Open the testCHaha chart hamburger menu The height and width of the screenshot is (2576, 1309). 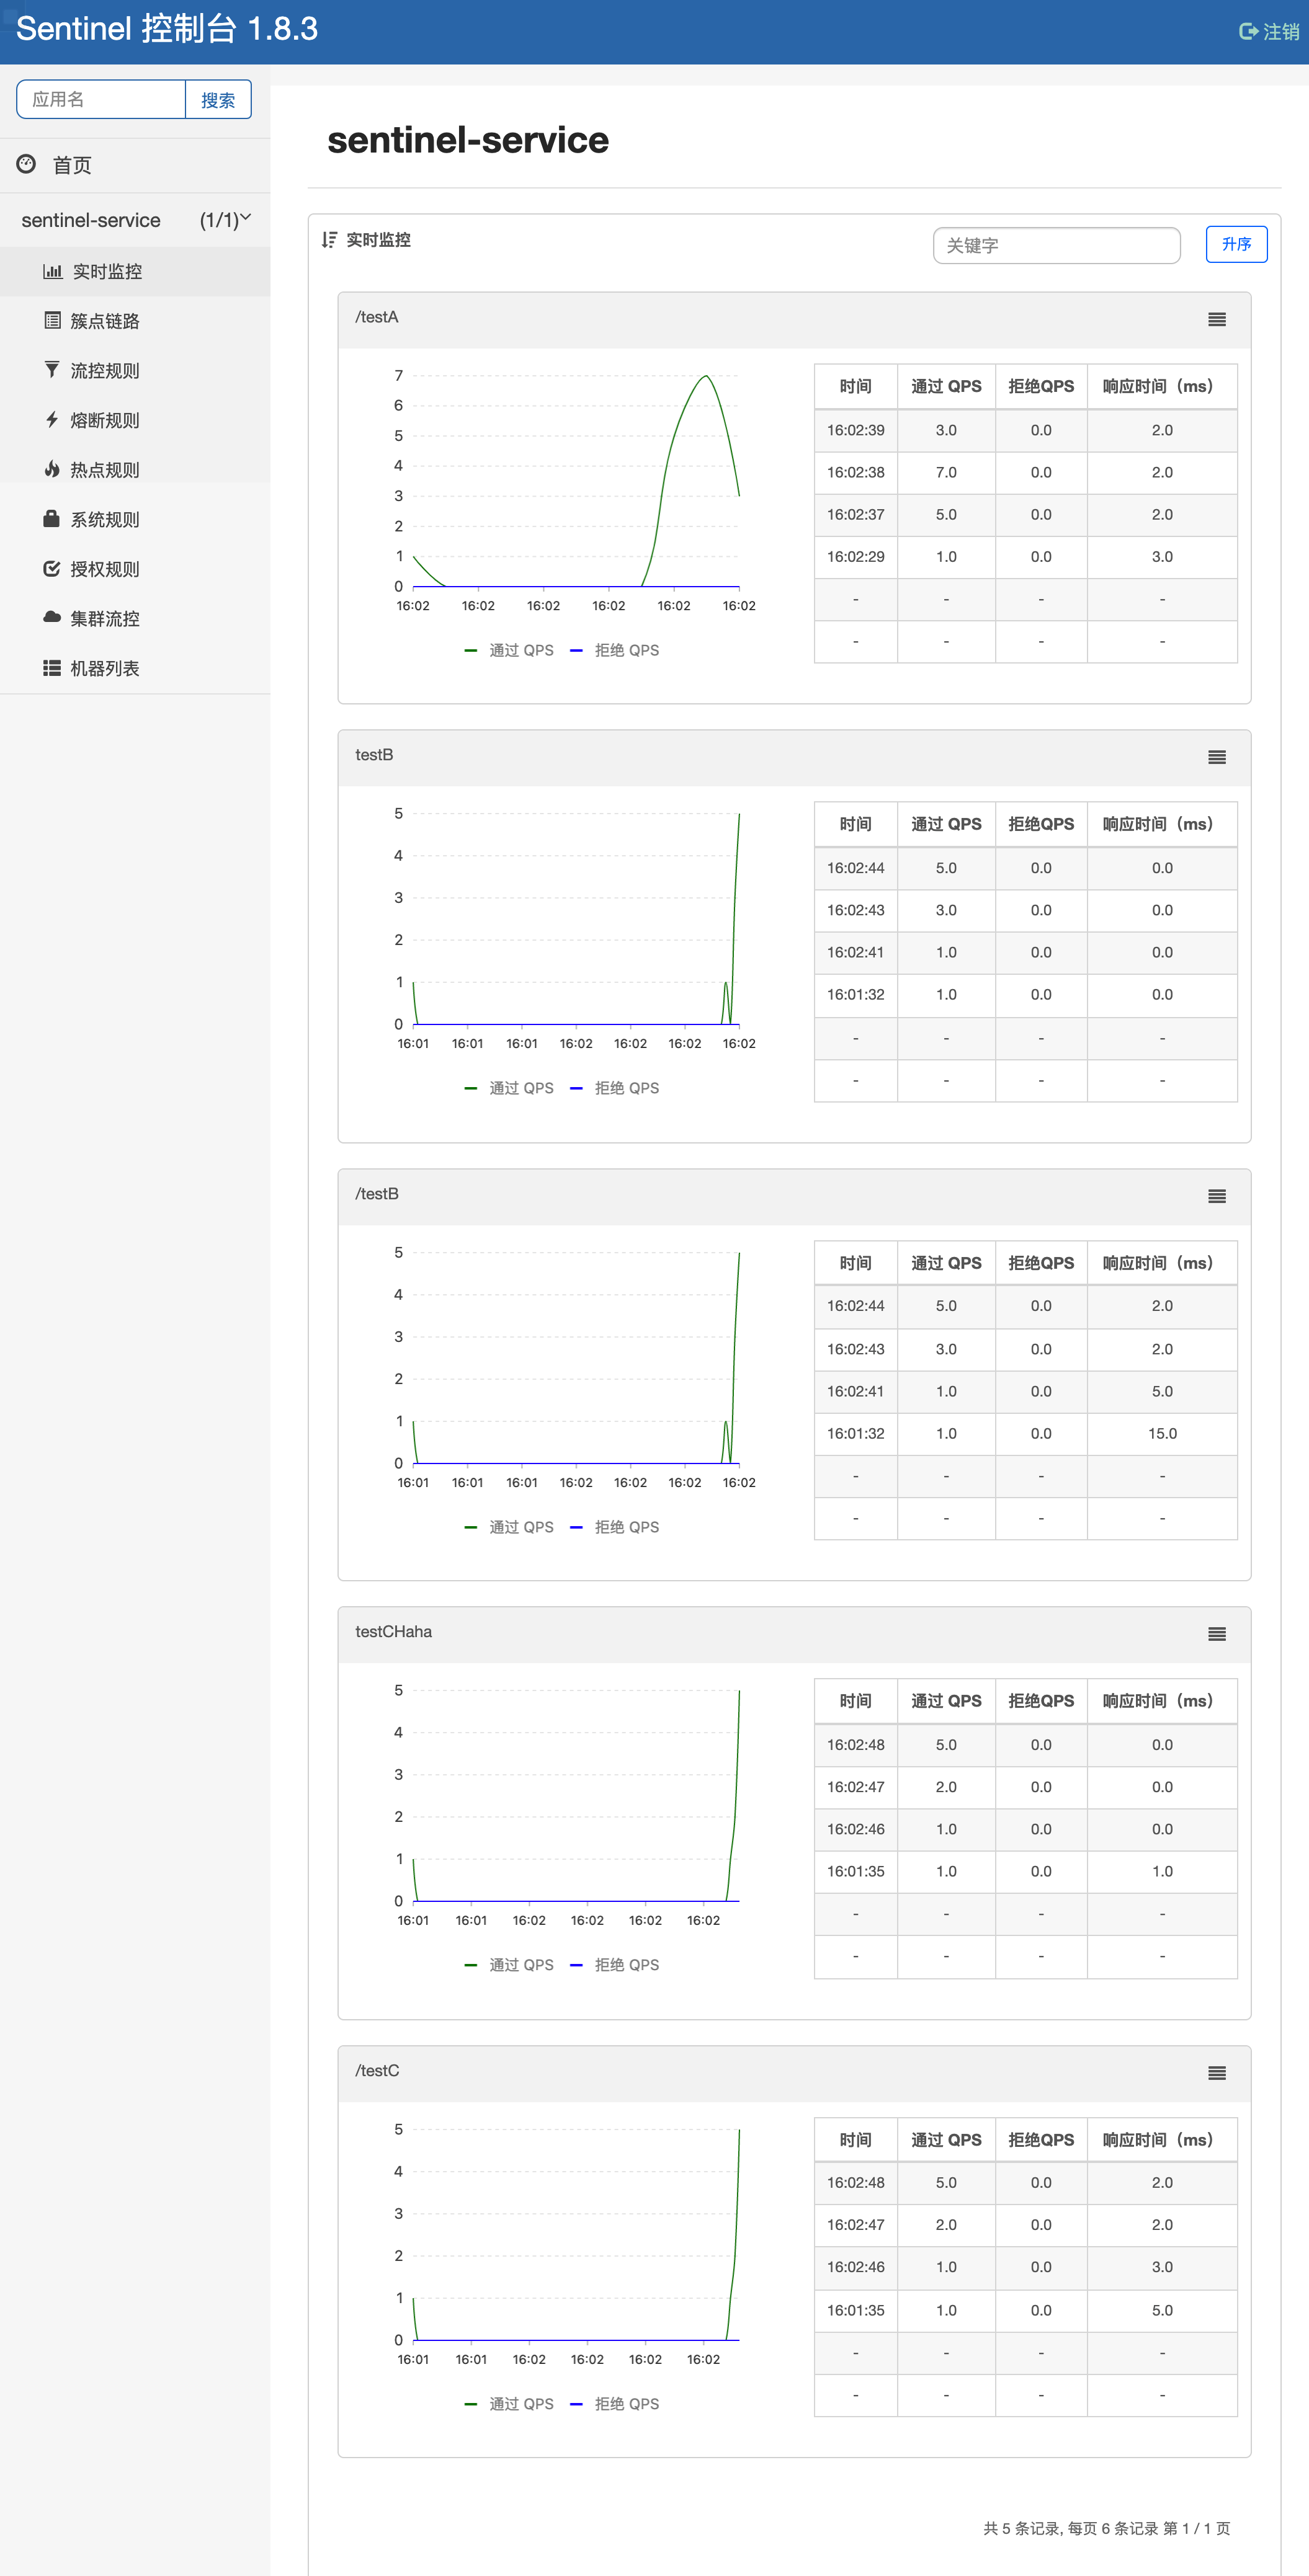[x=1216, y=1634]
